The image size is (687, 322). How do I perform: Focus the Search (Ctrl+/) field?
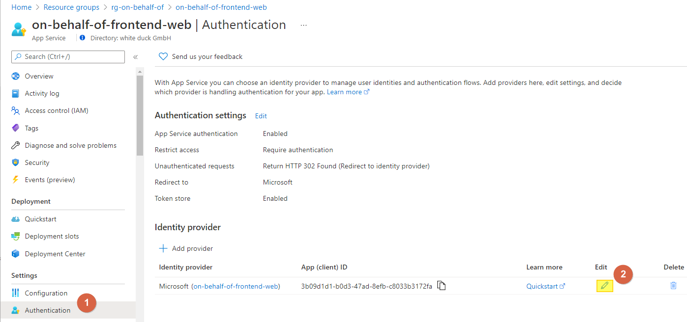click(x=68, y=57)
